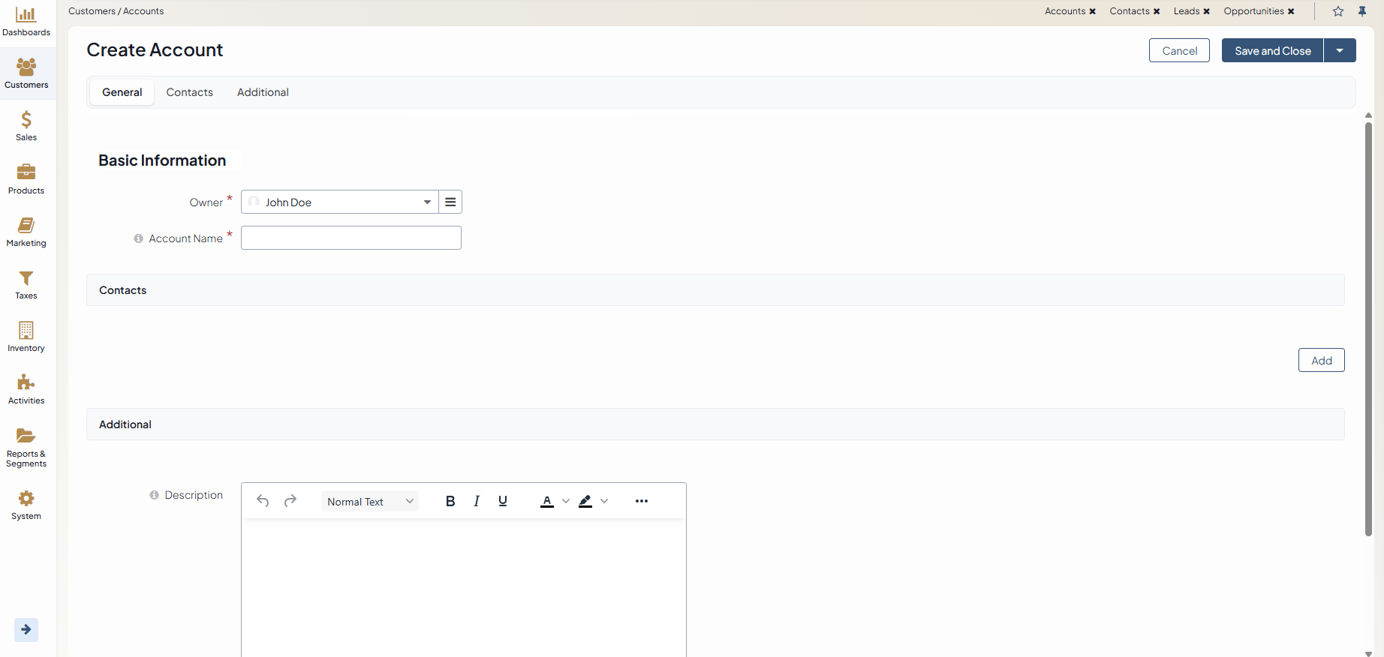Click into the Account Name field
This screenshot has width=1384, height=657.
[351, 238]
